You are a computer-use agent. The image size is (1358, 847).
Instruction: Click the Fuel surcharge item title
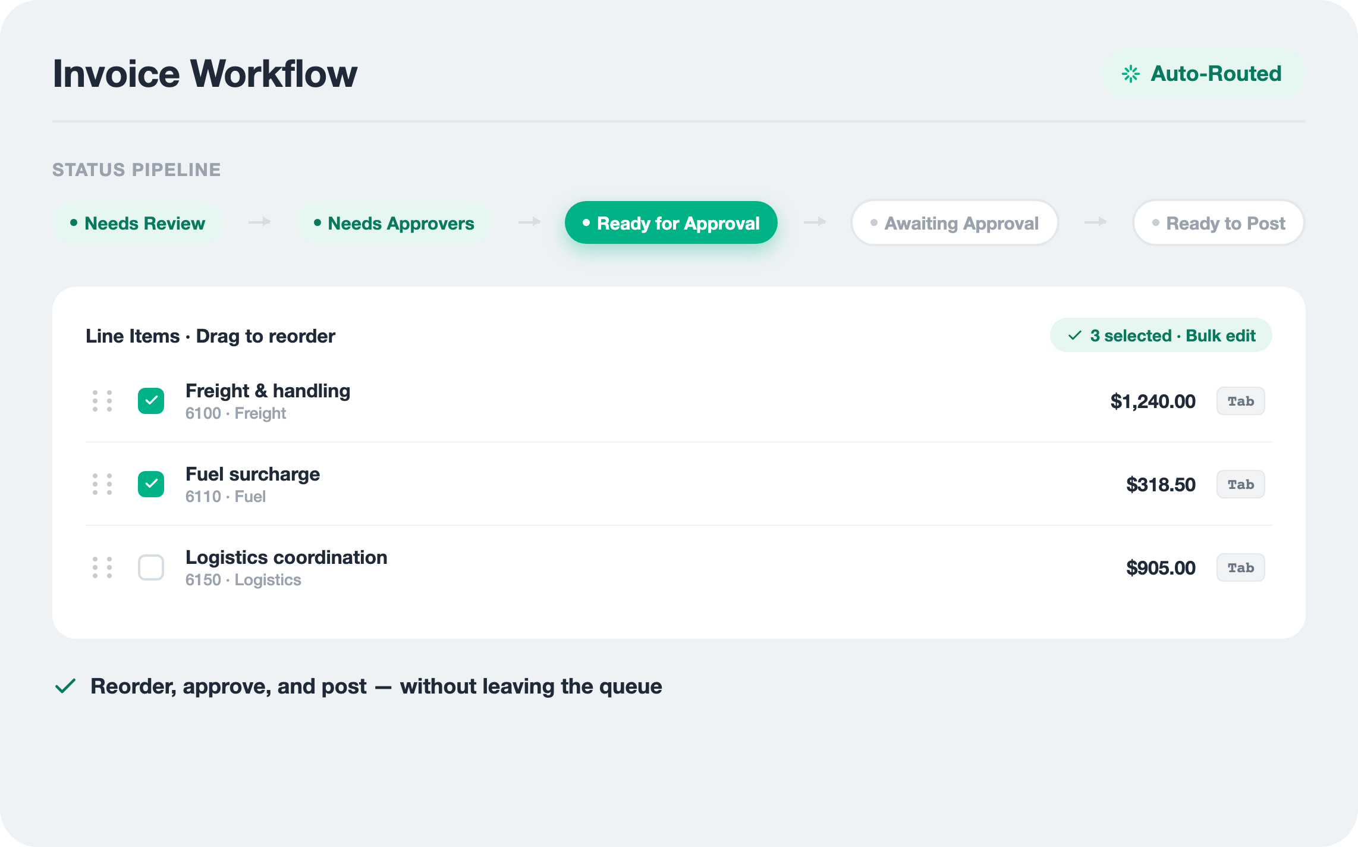click(x=253, y=474)
